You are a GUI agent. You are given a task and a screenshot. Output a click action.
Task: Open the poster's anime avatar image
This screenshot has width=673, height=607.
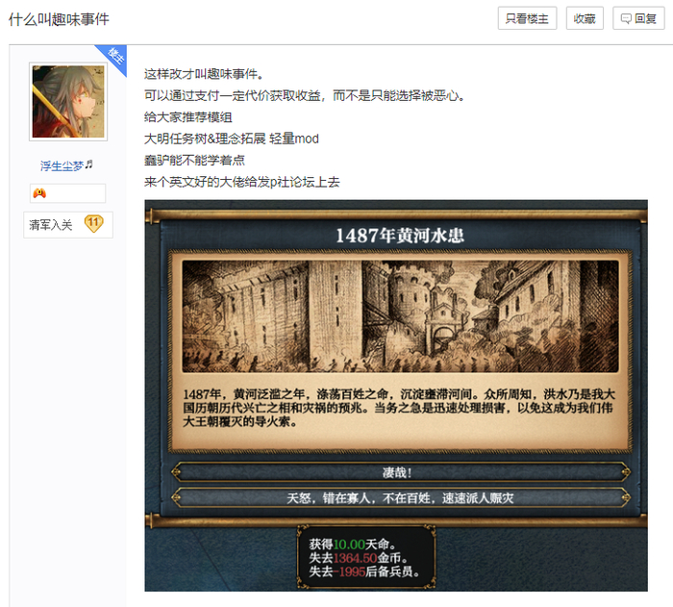tap(68, 102)
